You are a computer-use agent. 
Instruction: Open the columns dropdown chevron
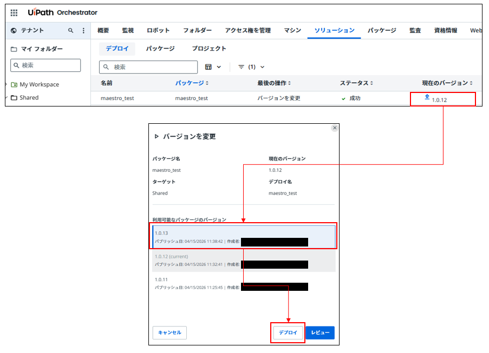click(x=219, y=67)
